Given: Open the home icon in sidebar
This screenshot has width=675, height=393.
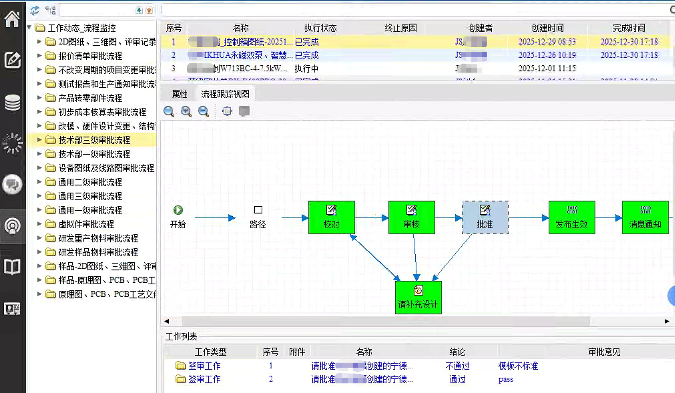Looking at the screenshot, I should [x=12, y=18].
